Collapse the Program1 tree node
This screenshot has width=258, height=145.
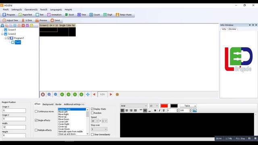[x=6, y=38]
